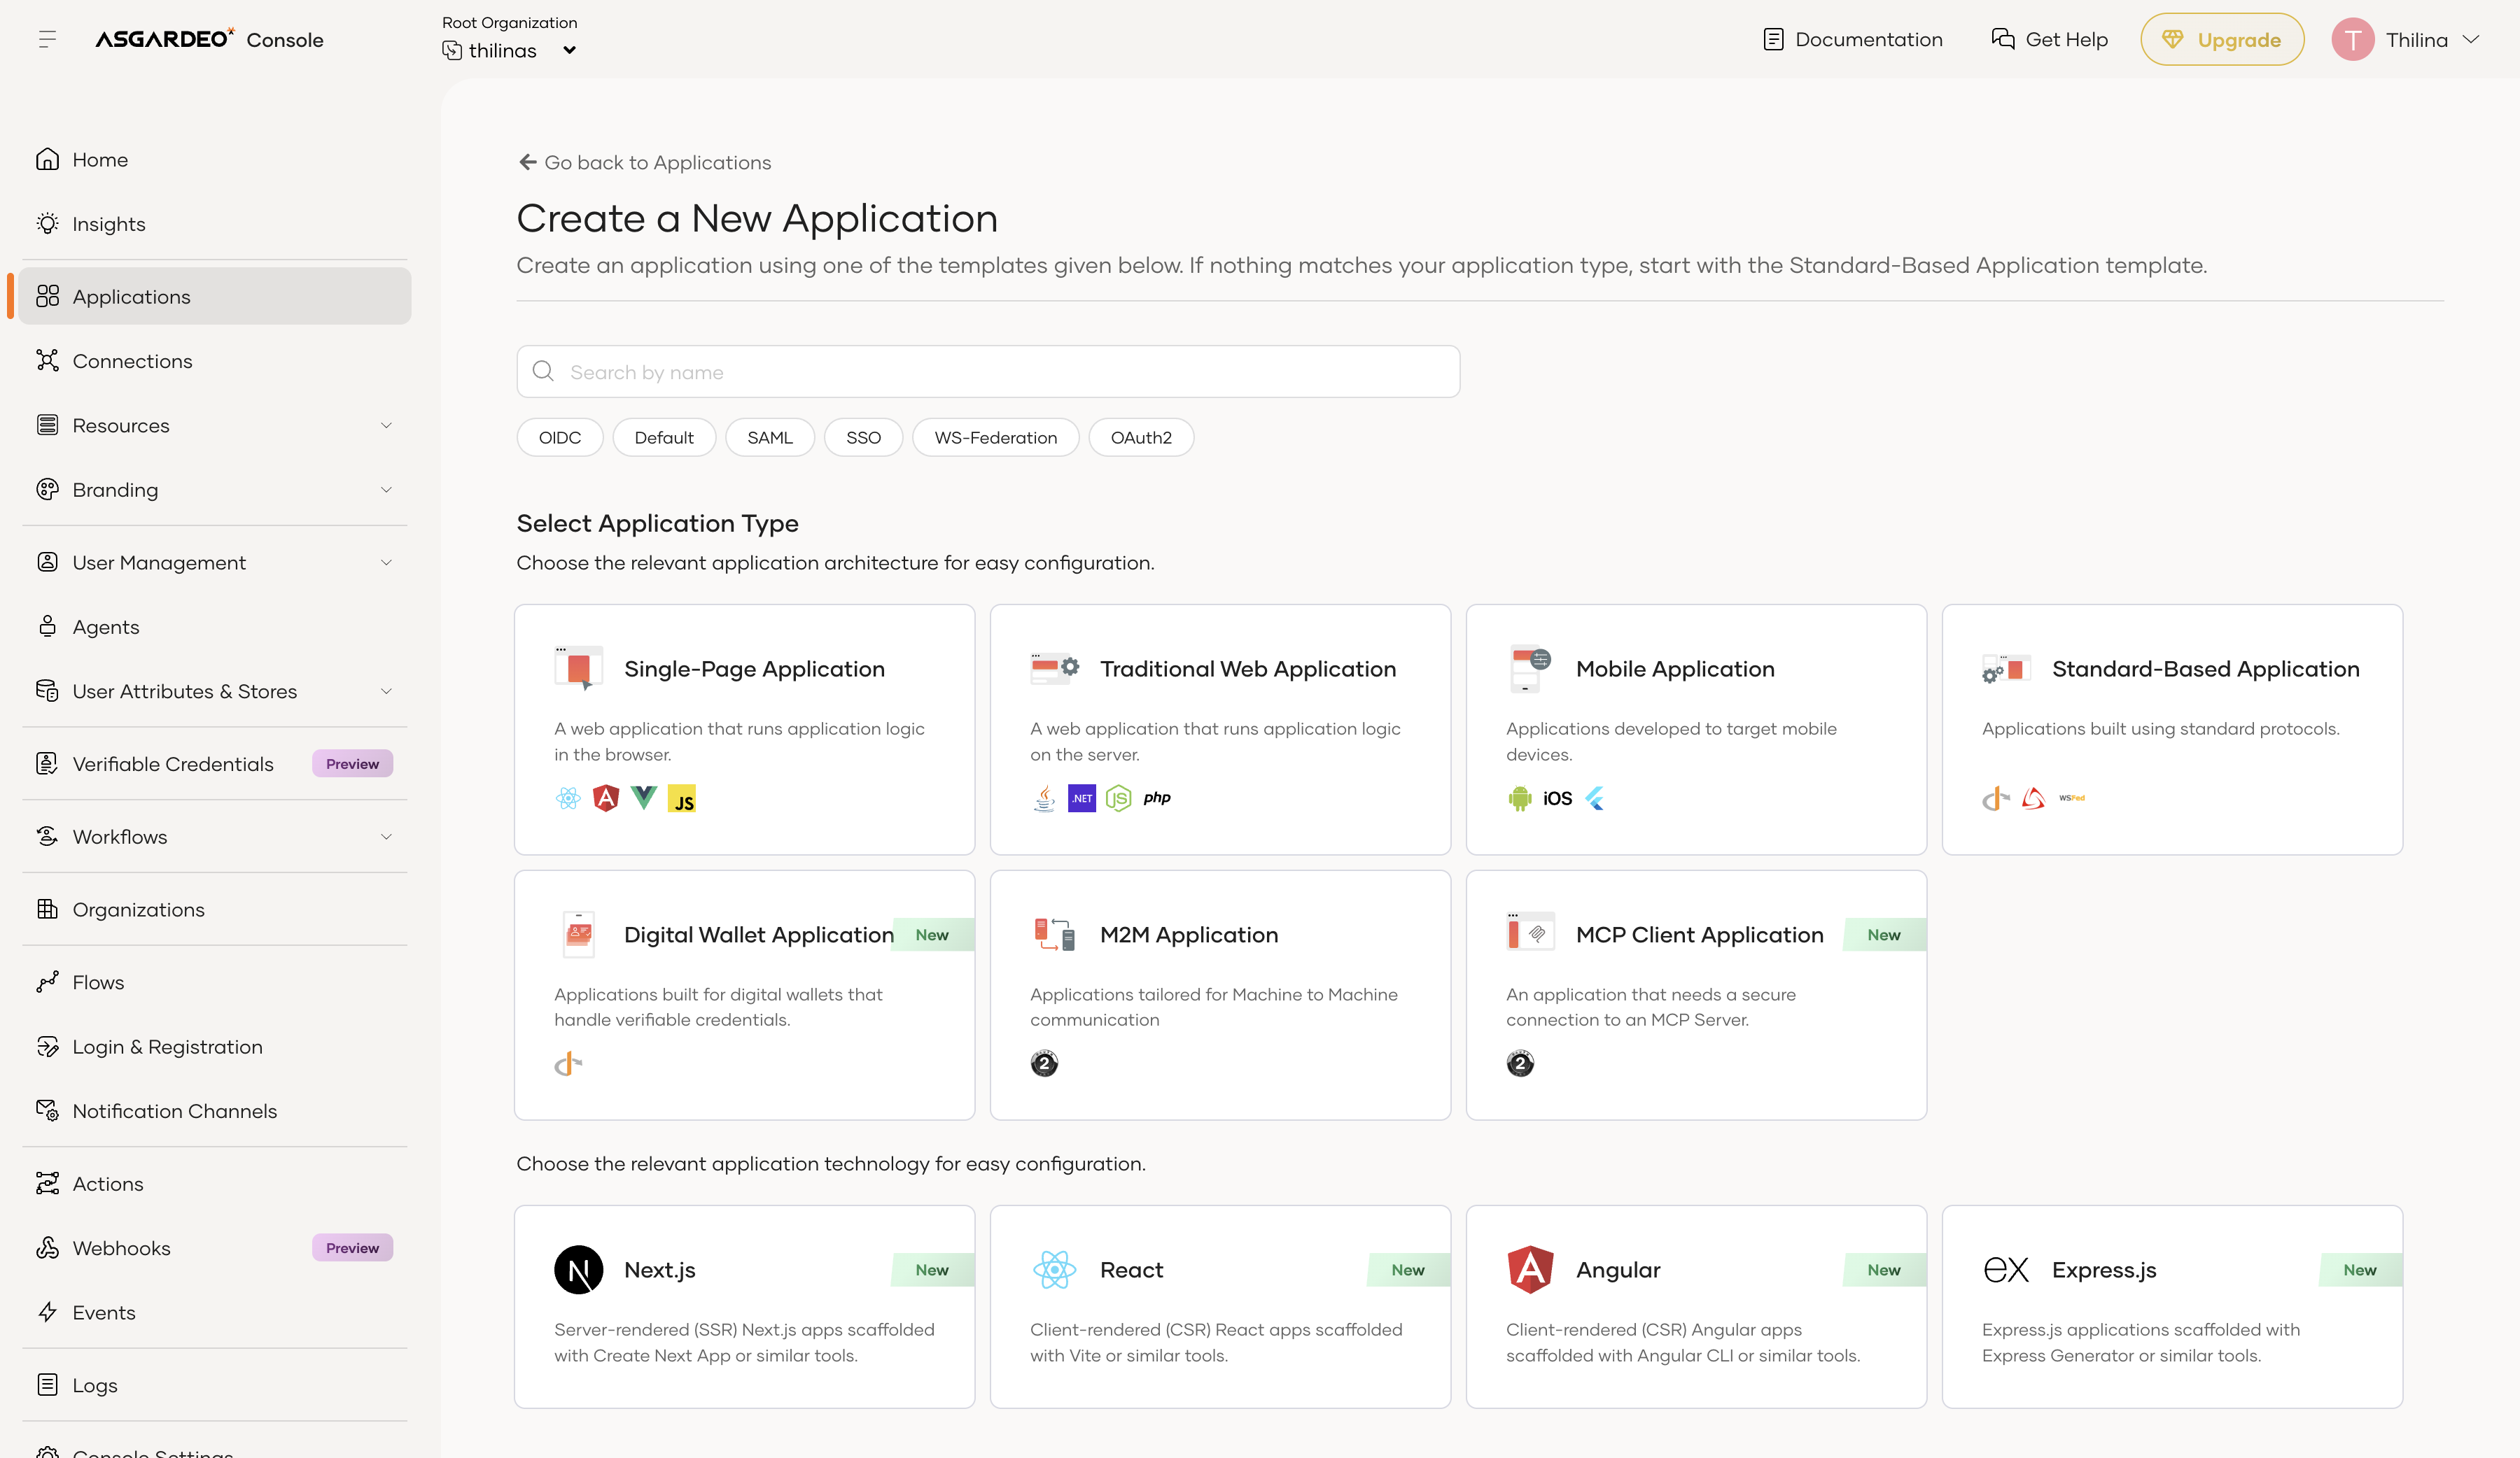Click the Webhooks icon in sidebar

(x=47, y=1248)
